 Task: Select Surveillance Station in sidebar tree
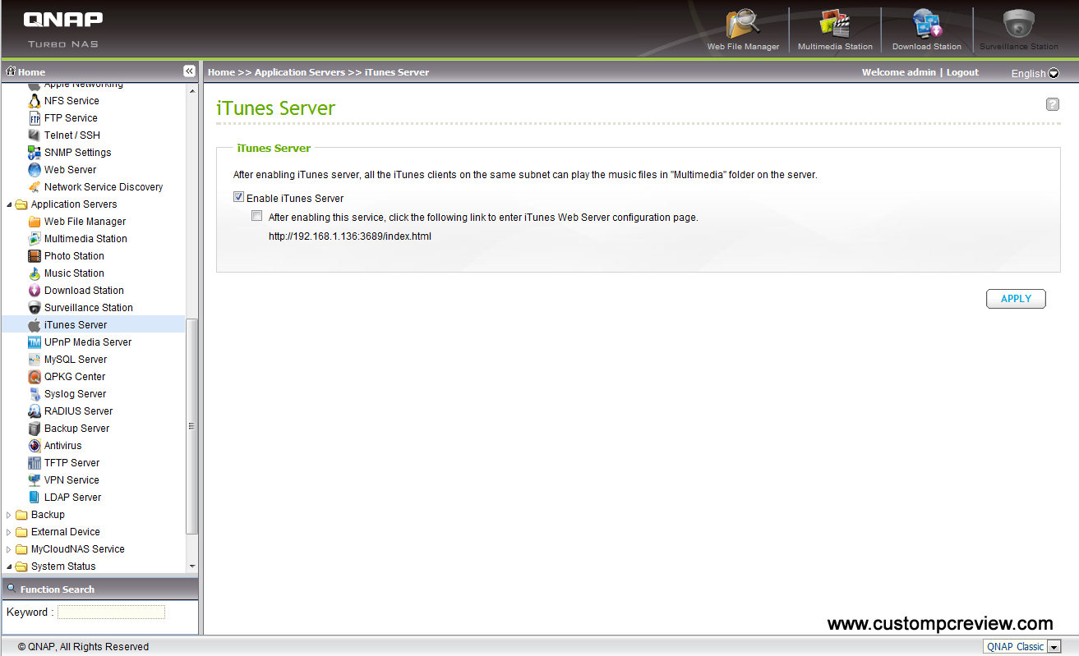tap(89, 308)
